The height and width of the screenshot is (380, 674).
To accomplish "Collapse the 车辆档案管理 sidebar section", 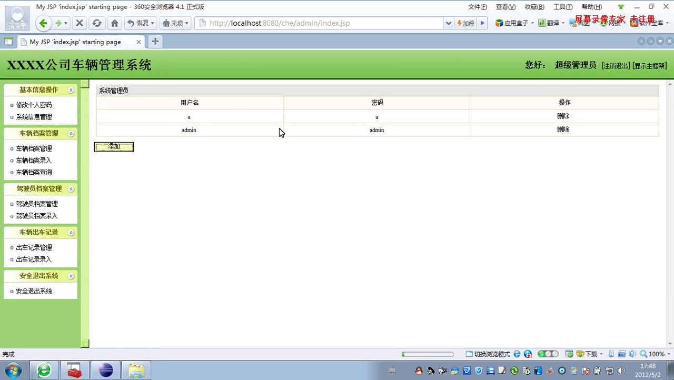I will tap(71, 134).
